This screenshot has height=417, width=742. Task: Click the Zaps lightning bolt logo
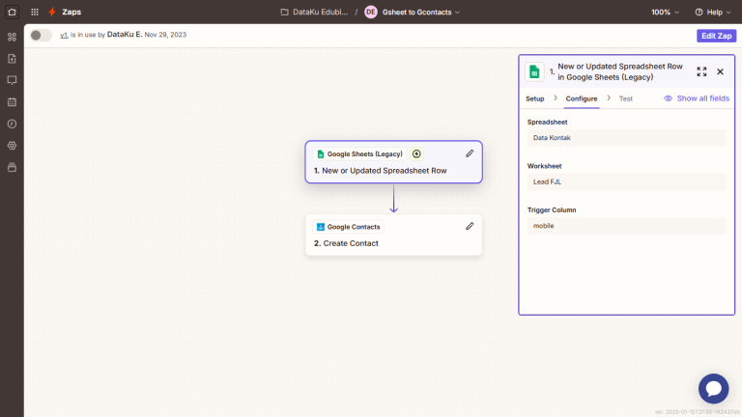click(52, 12)
